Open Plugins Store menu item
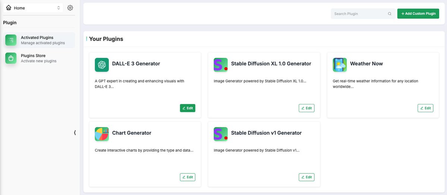This screenshot has height=195, width=447. [39, 58]
